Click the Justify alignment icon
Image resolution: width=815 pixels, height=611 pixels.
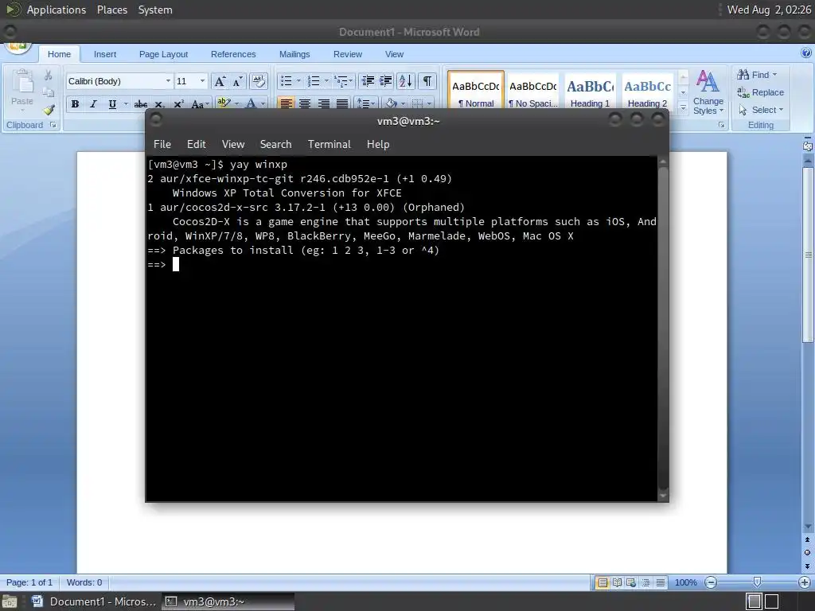point(342,103)
